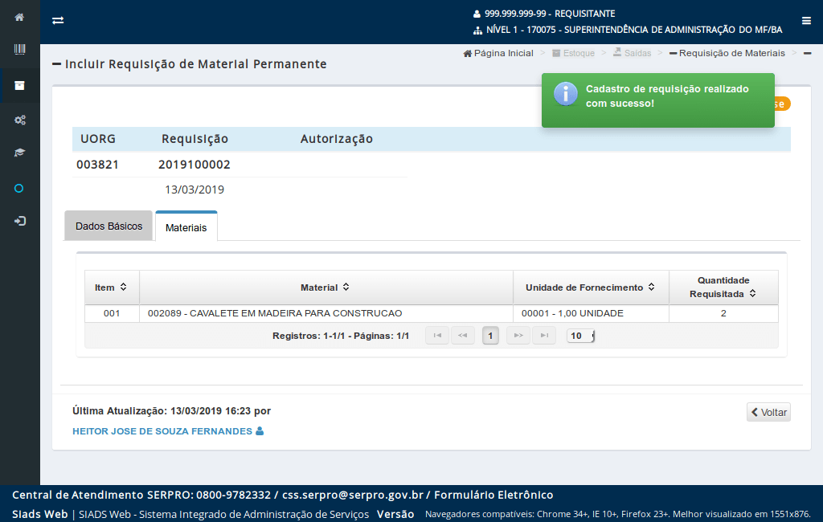This screenshot has width=823, height=522.
Task: Click the '00001 - 1,00 UNIDADE' cell
Action: pyautogui.click(x=591, y=313)
